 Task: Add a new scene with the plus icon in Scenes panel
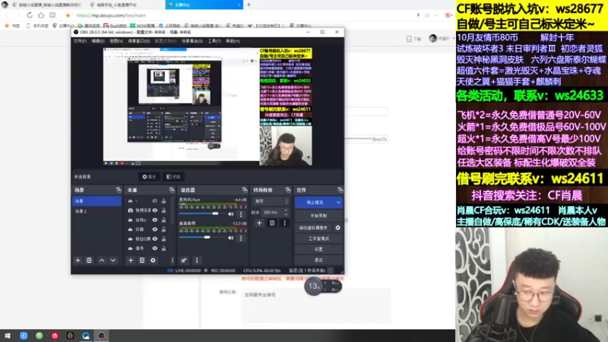pos(78,261)
